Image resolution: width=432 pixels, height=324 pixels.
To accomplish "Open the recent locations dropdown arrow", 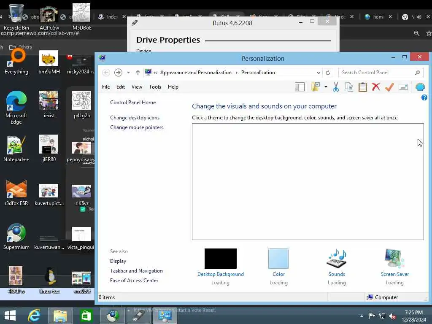I will coord(128,73).
